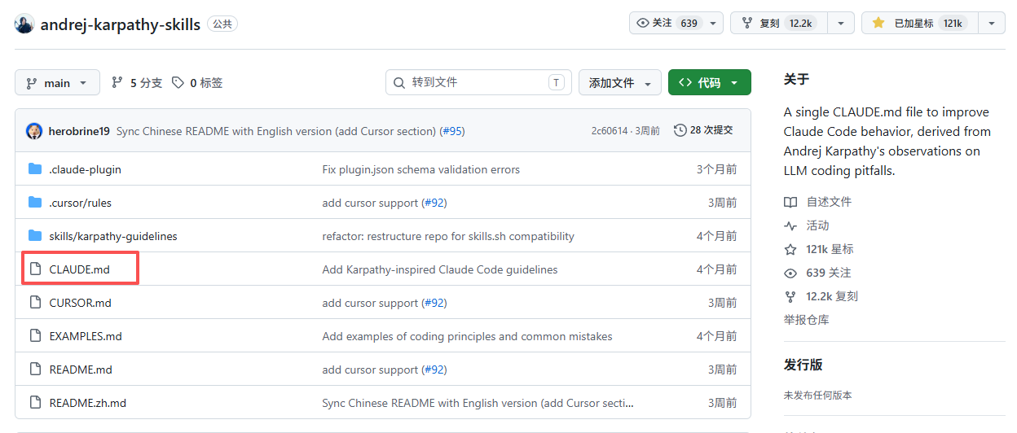Focus the 转到文件 search field
This screenshot has height=433, width=1017.
pyautogui.click(x=478, y=82)
